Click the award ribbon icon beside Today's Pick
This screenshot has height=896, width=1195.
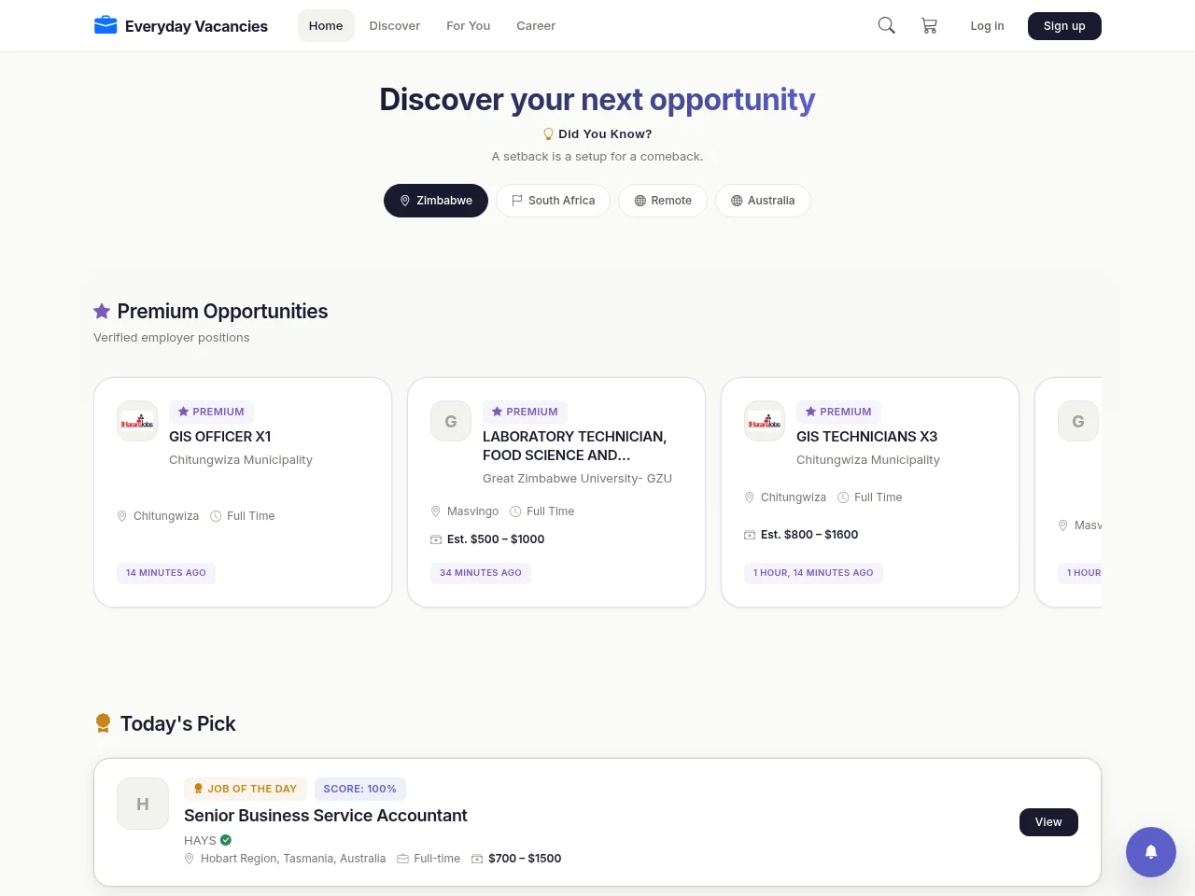(x=103, y=723)
